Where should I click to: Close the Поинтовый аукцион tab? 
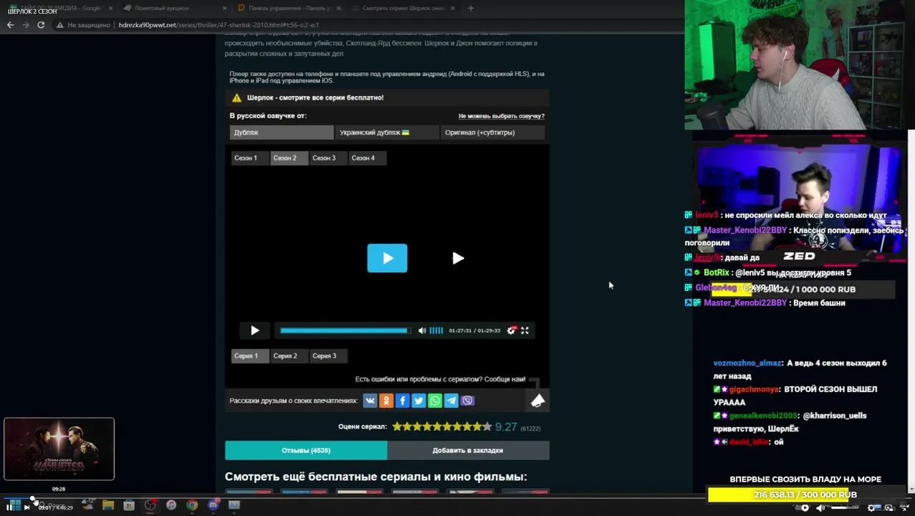click(x=224, y=8)
